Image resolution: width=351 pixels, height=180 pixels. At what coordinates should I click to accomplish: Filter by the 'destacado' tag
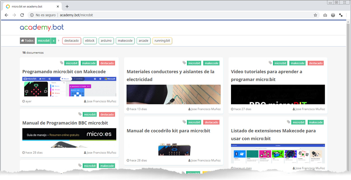pyautogui.click(x=72, y=41)
